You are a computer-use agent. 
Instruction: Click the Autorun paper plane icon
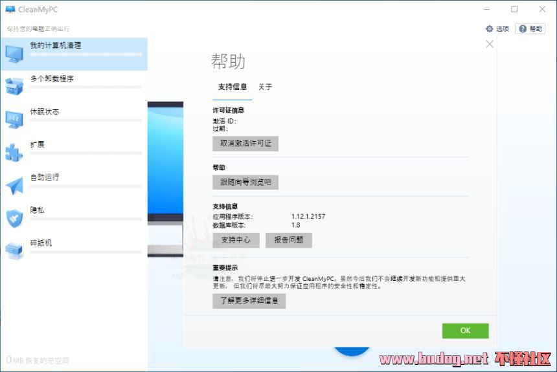[x=14, y=185]
